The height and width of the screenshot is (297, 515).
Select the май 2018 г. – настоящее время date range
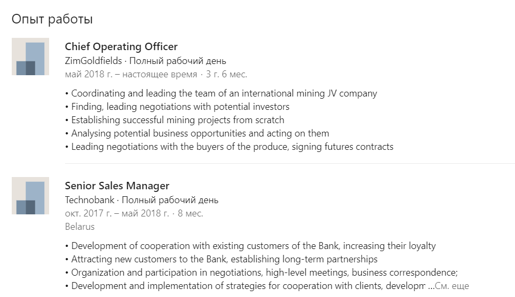coord(131,74)
